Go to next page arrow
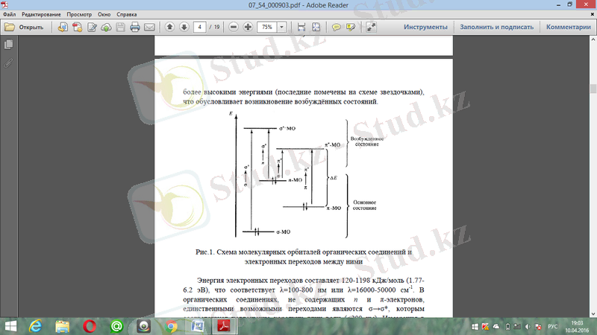 184,28
